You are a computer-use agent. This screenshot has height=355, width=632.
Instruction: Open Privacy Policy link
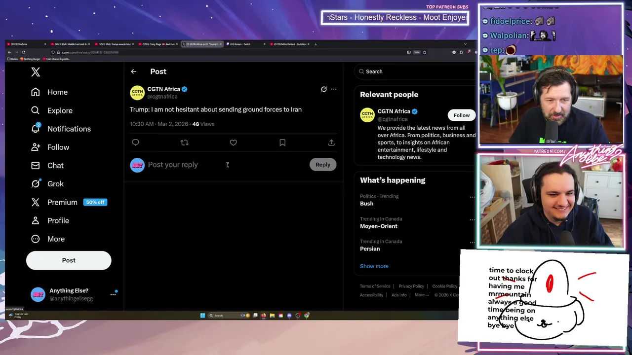click(x=411, y=286)
